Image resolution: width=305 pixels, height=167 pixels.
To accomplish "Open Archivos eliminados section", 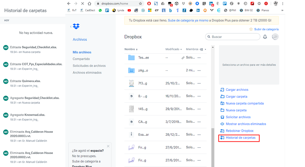I will click(87, 73).
